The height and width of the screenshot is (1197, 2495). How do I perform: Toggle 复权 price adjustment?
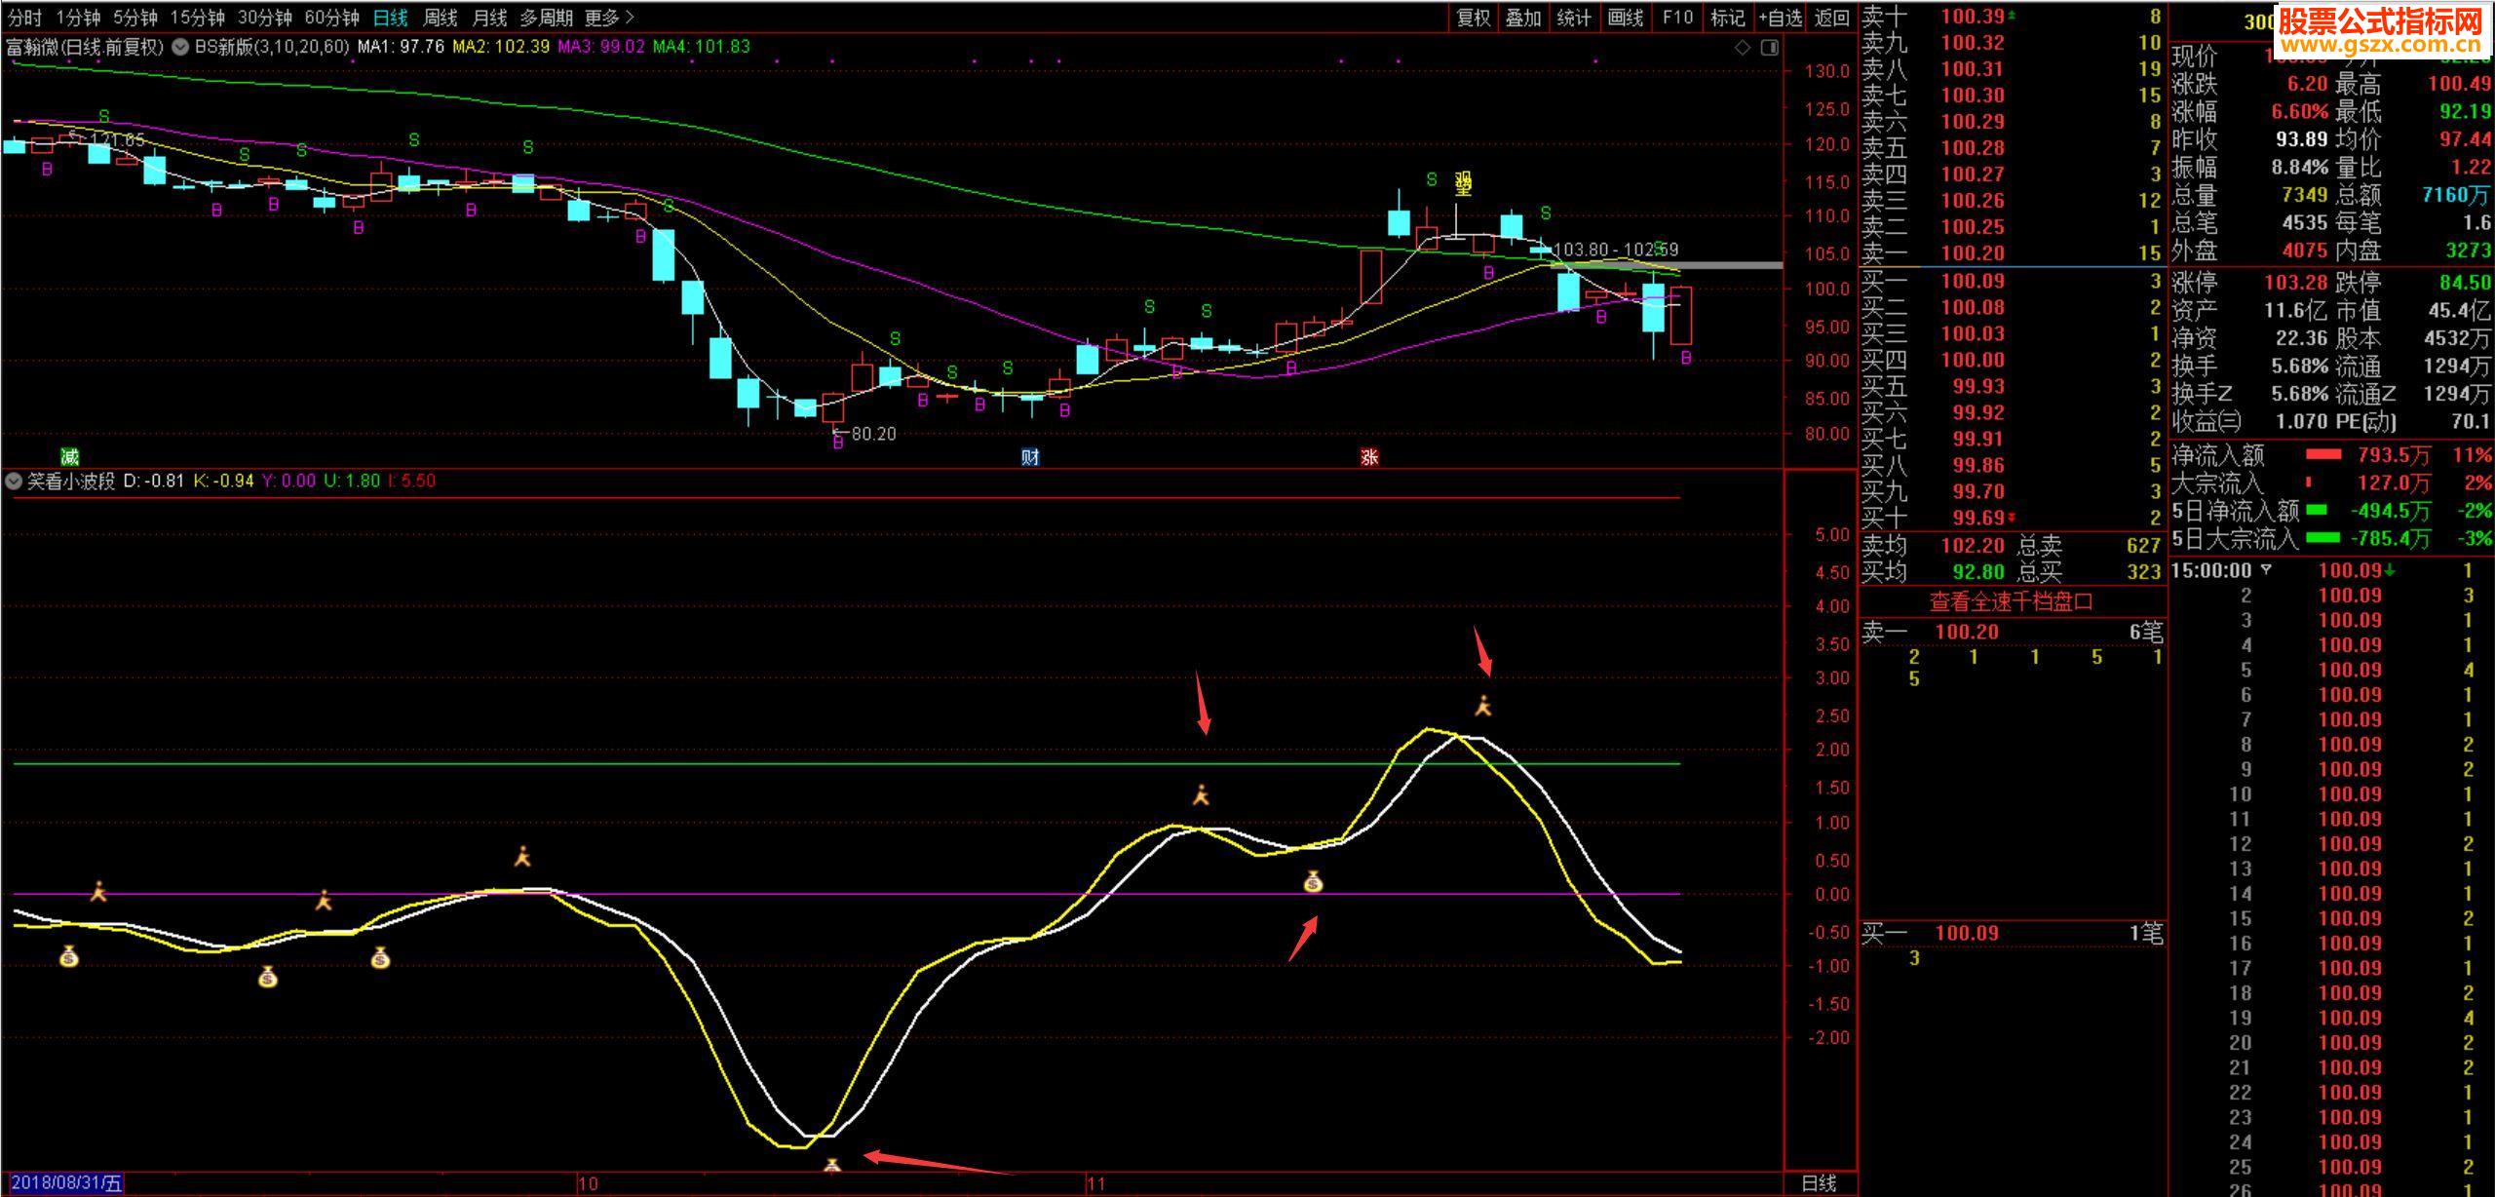click(1473, 18)
